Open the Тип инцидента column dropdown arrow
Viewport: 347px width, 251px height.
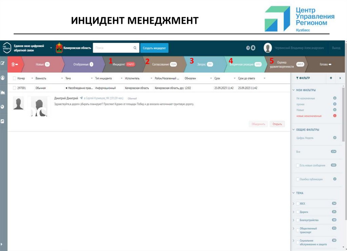(x=122, y=78)
